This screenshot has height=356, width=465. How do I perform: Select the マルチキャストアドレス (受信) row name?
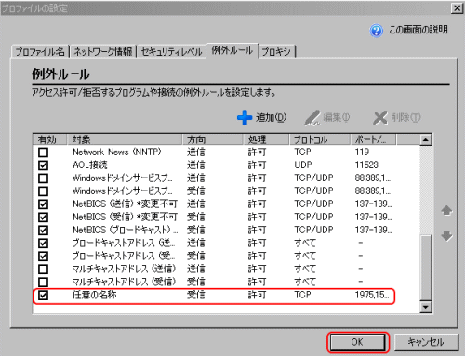(x=124, y=282)
